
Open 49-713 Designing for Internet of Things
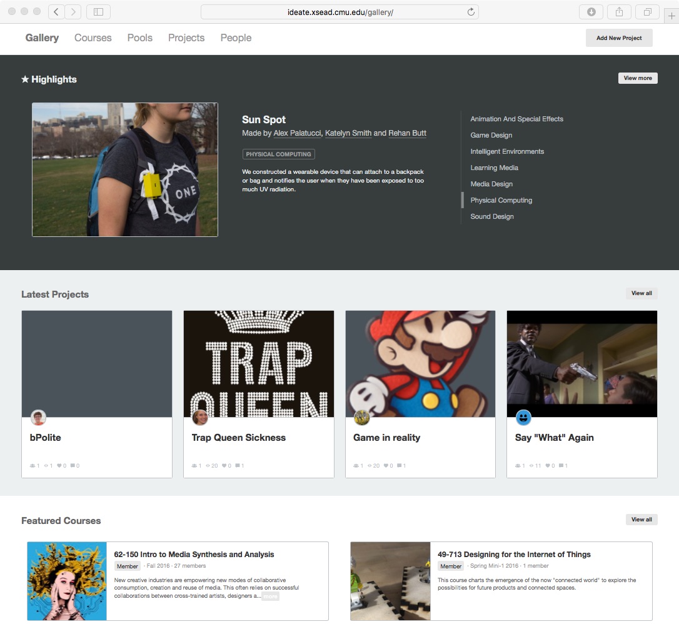point(514,554)
